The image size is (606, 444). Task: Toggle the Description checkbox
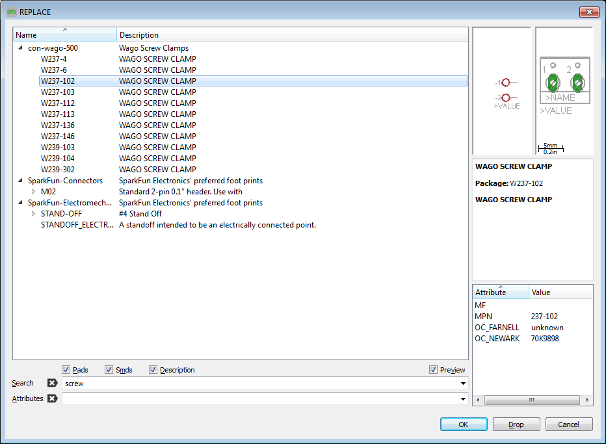pyautogui.click(x=153, y=370)
